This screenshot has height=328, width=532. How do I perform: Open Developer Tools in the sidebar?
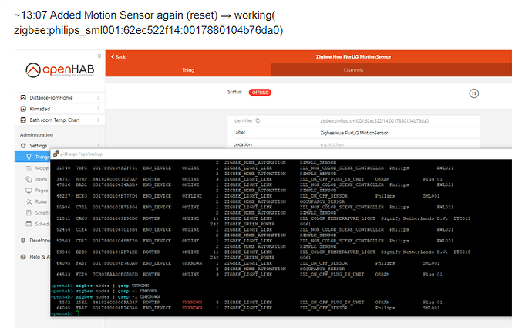click(x=39, y=240)
